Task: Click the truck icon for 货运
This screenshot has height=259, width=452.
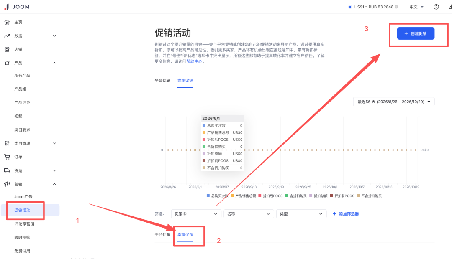Action: pos(7,170)
